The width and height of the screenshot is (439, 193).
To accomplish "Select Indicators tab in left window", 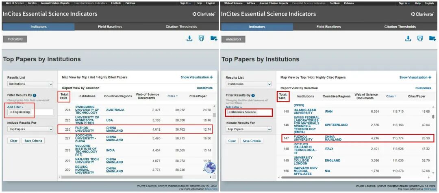I will coord(38,27).
